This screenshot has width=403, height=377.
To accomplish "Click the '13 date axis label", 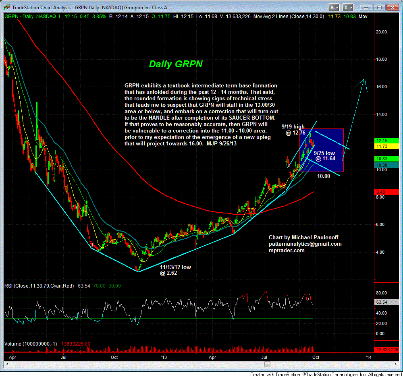I will (x=164, y=357).
